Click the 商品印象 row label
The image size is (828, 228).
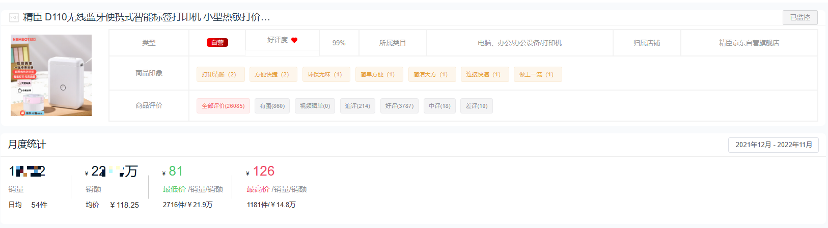coord(149,73)
